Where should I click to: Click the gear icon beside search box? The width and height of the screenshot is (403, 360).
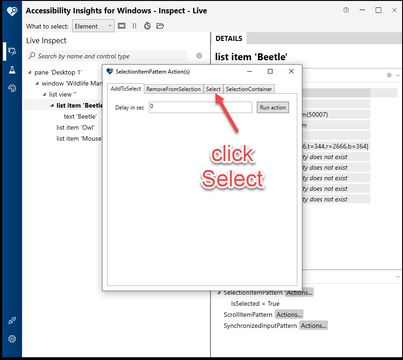199,56
